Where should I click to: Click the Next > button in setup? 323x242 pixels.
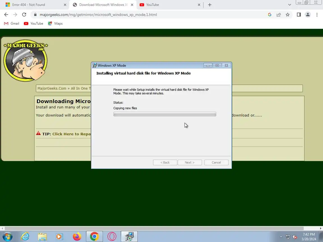tap(190, 162)
